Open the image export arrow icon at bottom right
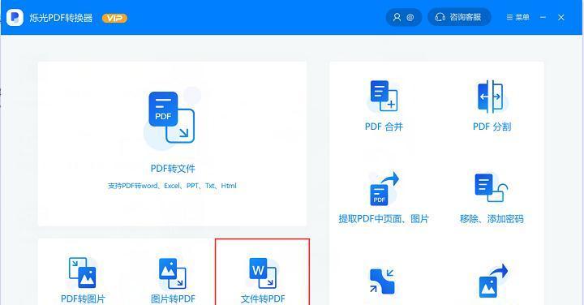This screenshot has height=305, width=584. (x=493, y=281)
